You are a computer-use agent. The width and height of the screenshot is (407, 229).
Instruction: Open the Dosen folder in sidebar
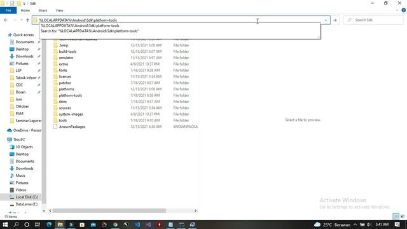20,92
